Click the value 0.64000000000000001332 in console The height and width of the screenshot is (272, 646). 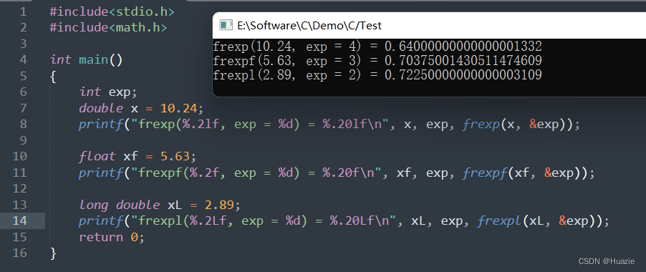click(x=463, y=47)
